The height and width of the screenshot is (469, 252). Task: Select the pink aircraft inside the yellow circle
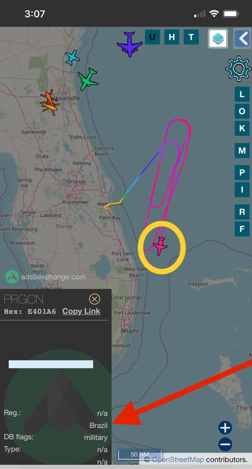pos(160,246)
